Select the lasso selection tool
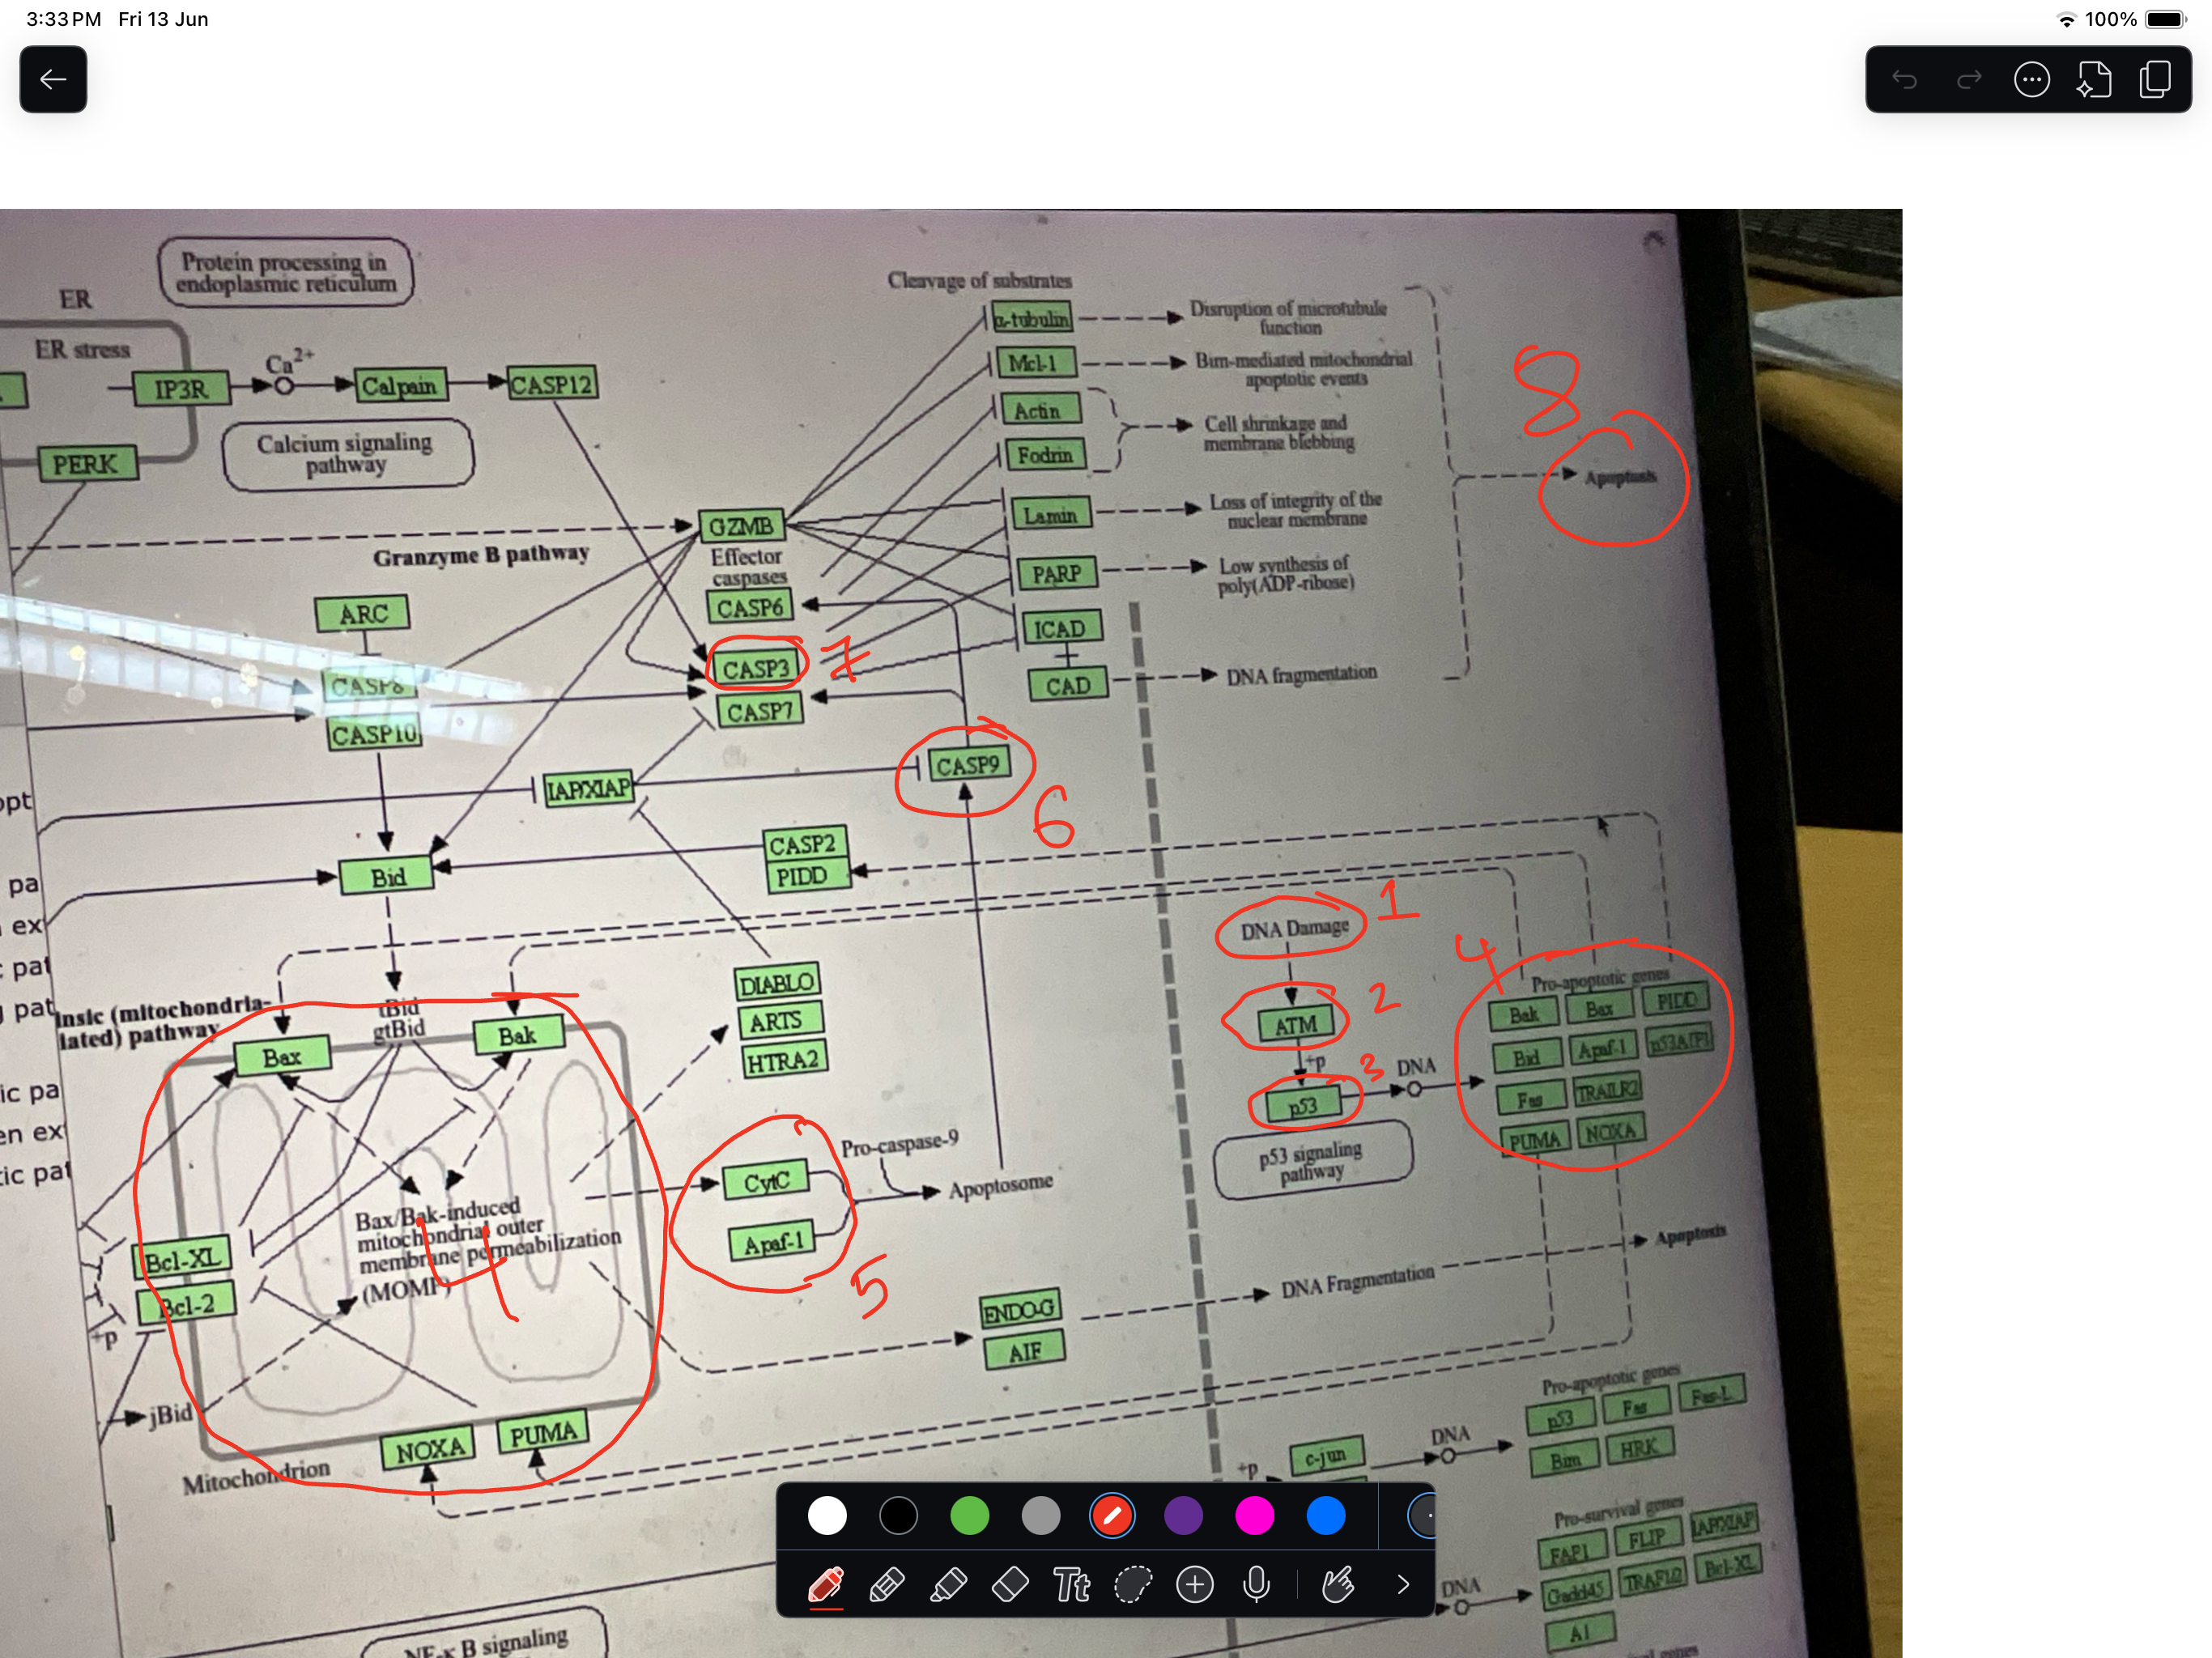 1133,1585
